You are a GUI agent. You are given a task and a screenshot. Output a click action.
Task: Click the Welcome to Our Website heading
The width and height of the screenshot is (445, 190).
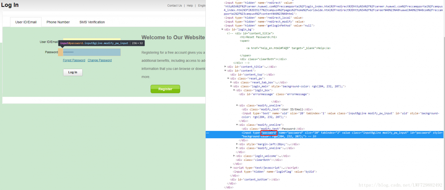[173, 37]
